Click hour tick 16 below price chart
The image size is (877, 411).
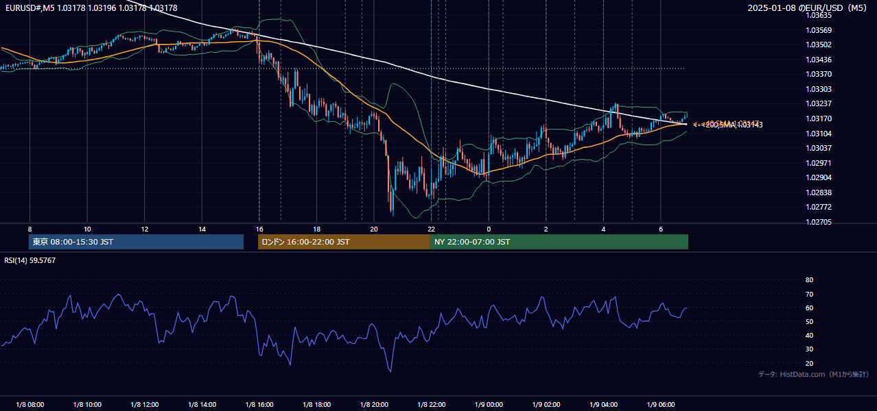[x=259, y=229]
